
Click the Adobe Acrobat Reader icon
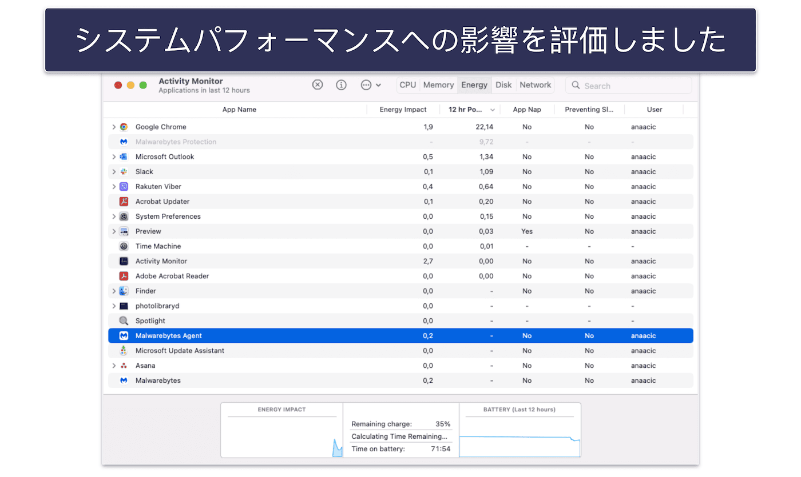point(124,276)
